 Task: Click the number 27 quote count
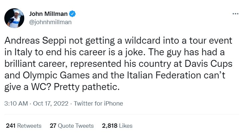pyautogui.click(x=53, y=126)
